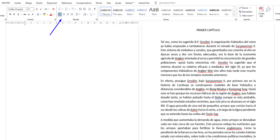The height and width of the screenshot is (140, 280).
Task: Justify the paragraph text
Action: pyautogui.click(x=72, y=14)
